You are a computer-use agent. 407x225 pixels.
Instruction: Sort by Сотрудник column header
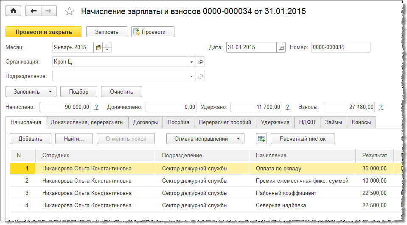coord(95,155)
